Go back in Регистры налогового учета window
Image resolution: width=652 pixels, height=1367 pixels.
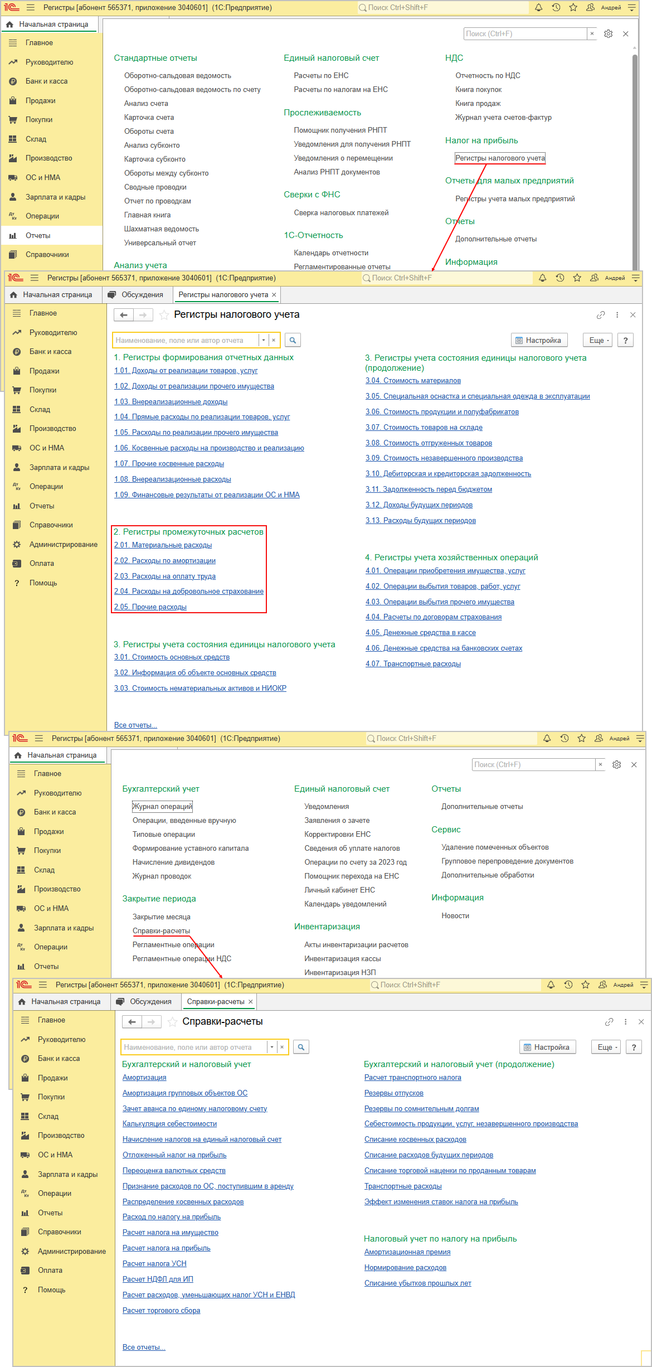point(124,315)
